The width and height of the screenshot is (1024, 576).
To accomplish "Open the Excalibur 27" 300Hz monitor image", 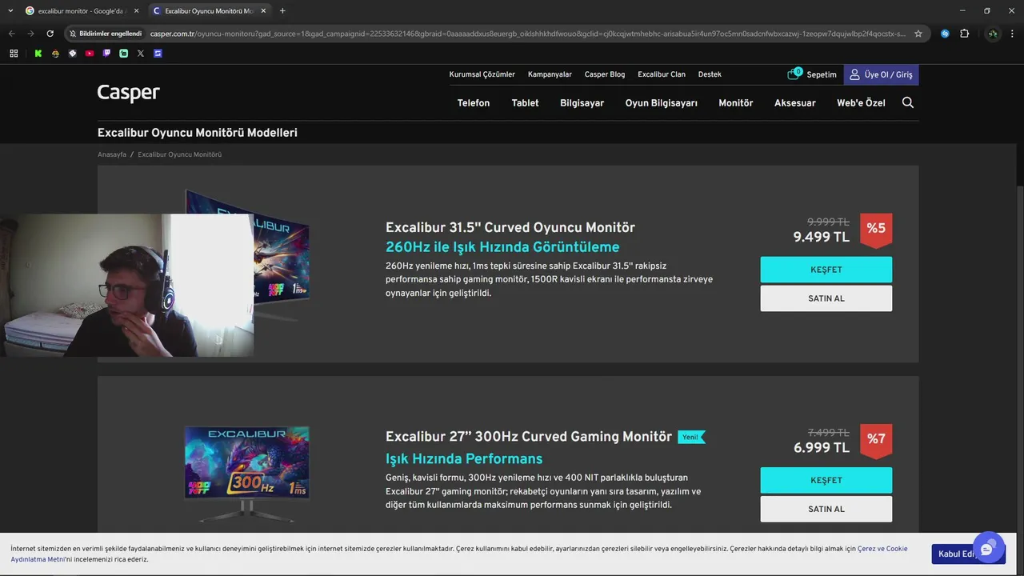I will [246, 473].
